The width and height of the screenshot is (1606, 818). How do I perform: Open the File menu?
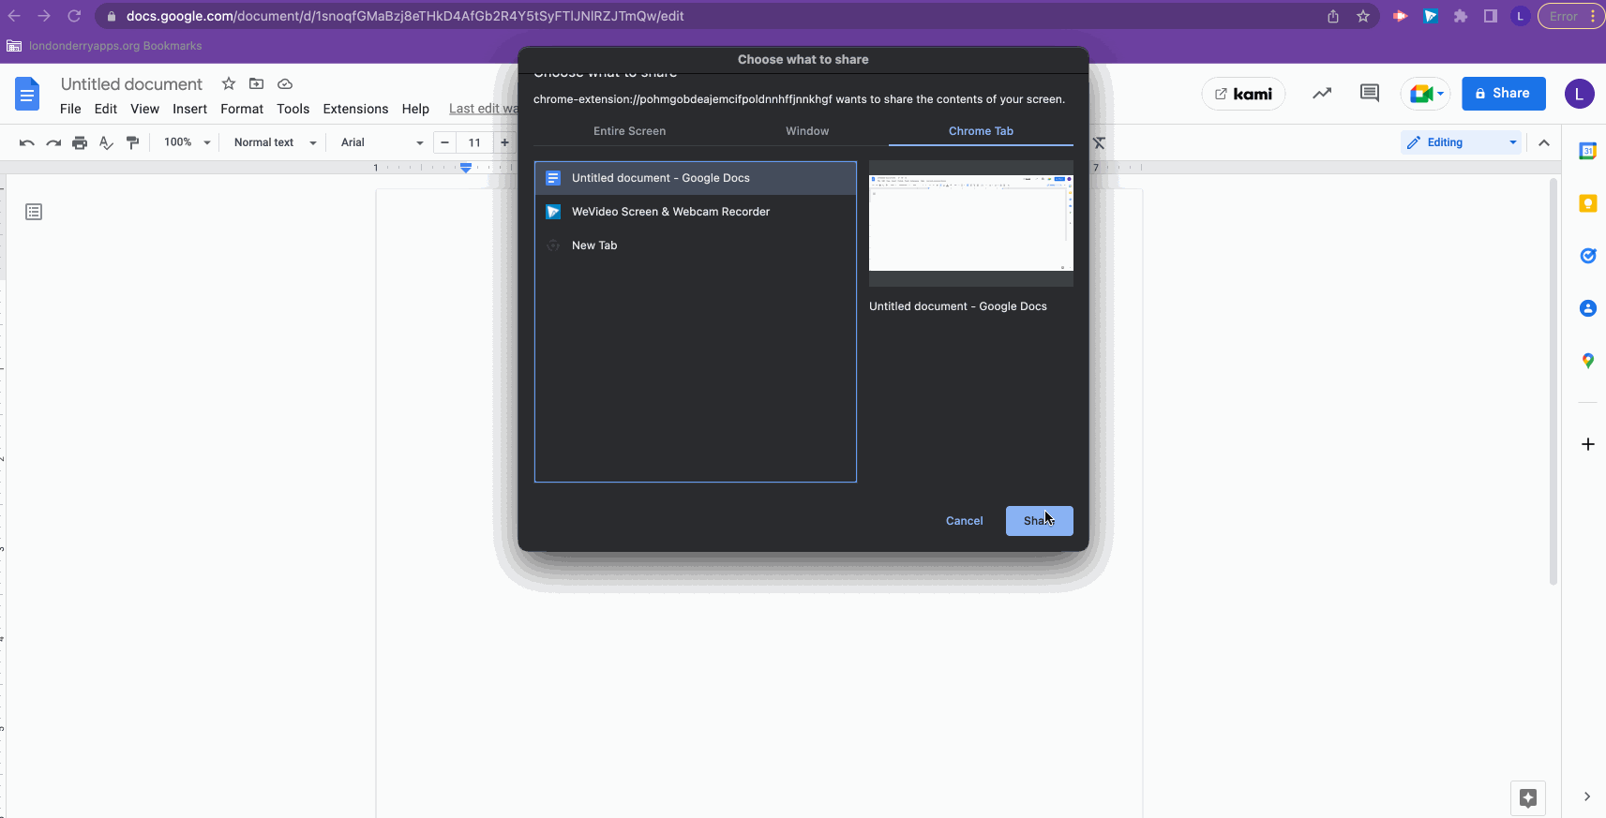[70, 109]
